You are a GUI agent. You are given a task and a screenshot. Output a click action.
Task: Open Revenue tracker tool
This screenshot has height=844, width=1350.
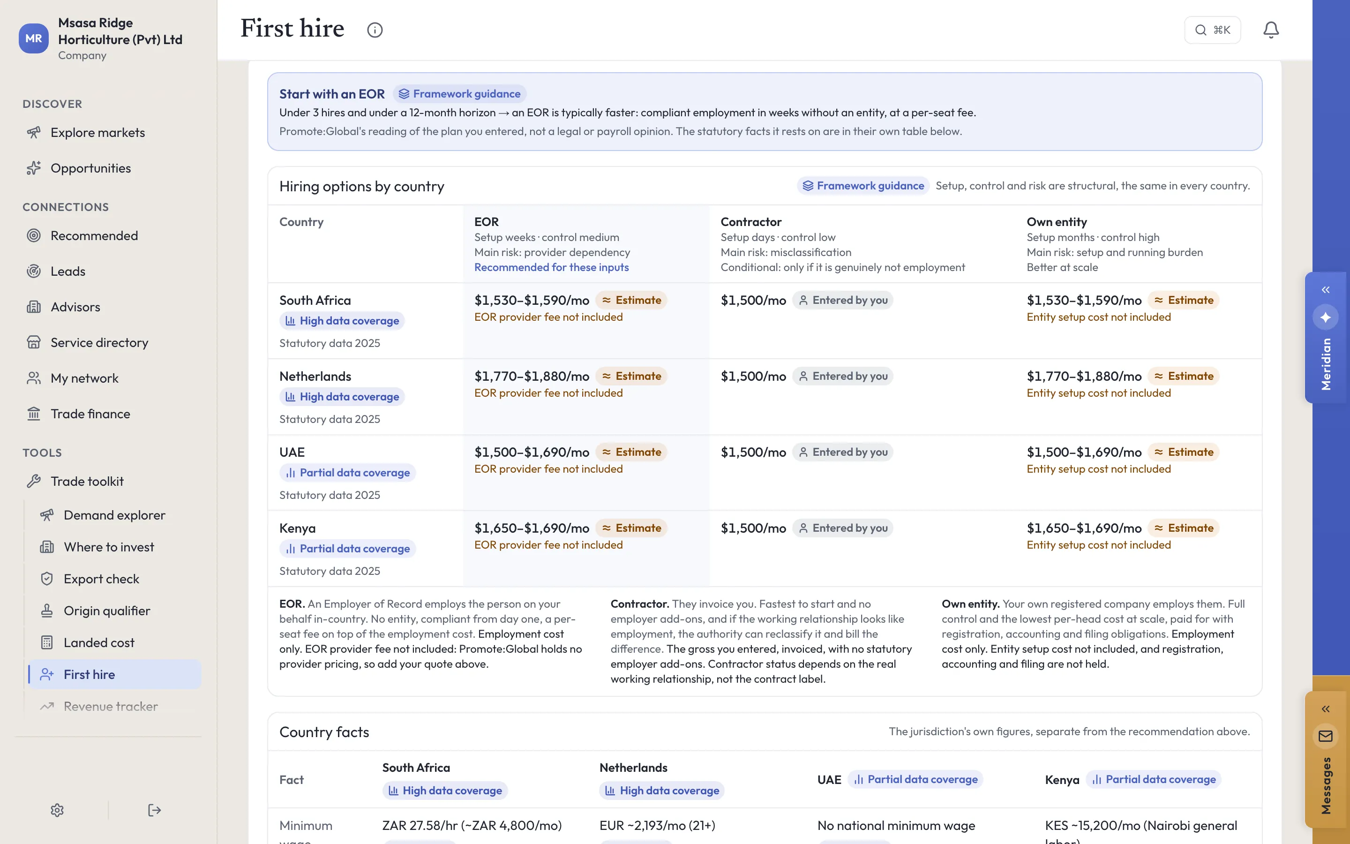[115, 706]
